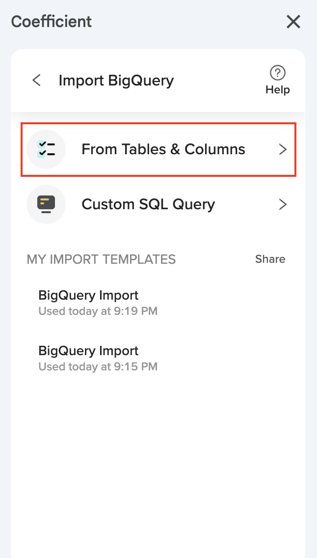The image size is (317, 558).
Task: Click the Import BigQuery heading
Action: [116, 81]
